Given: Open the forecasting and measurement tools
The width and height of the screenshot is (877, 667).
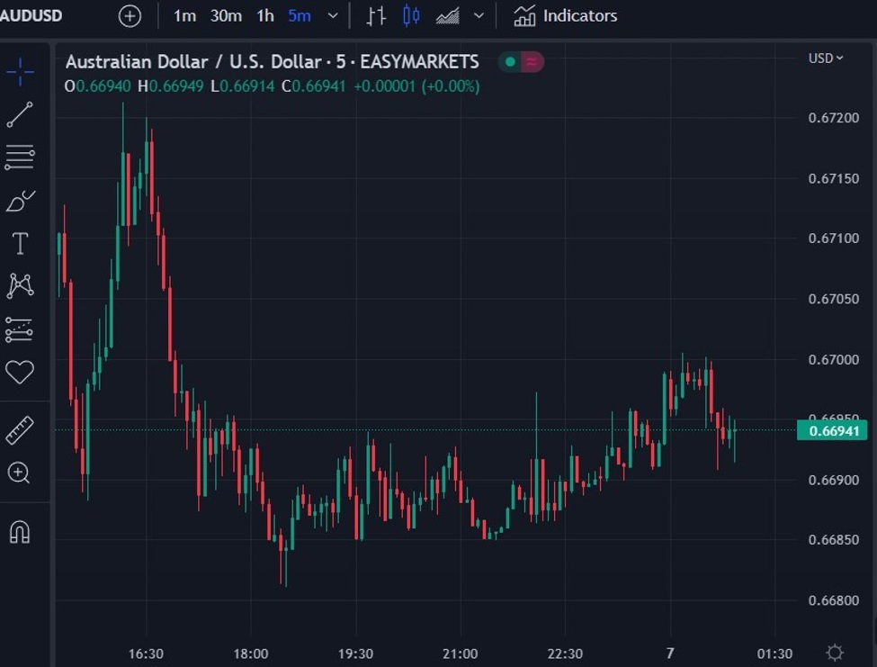Looking at the screenshot, I should click(x=20, y=329).
